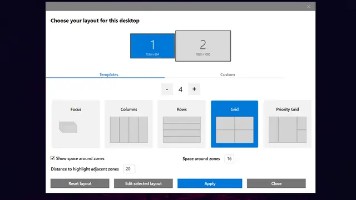Select the Focus layout template
356x200 pixels.
pos(76,124)
